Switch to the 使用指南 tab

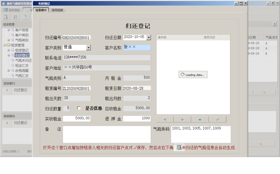click(x=57, y=10)
